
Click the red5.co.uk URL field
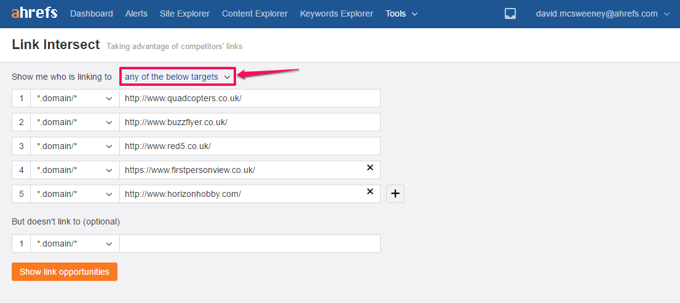tap(250, 146)
